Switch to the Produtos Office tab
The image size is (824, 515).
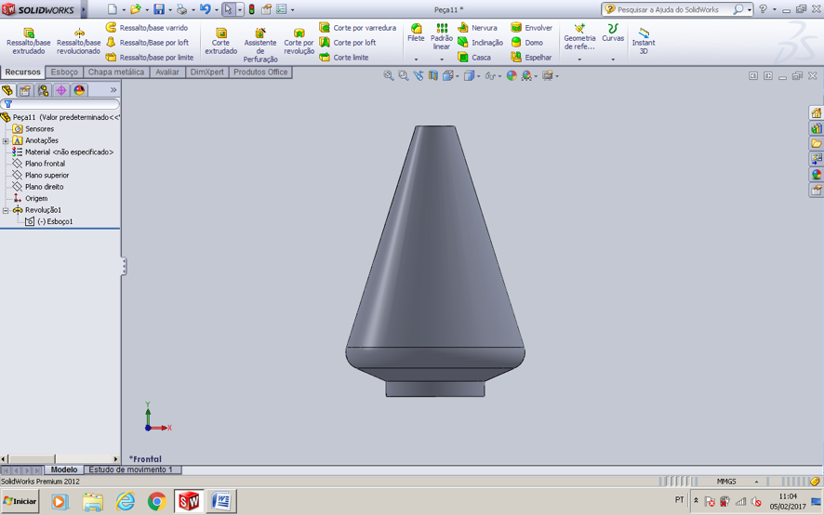pyautogui.click(x=260, y=72)
